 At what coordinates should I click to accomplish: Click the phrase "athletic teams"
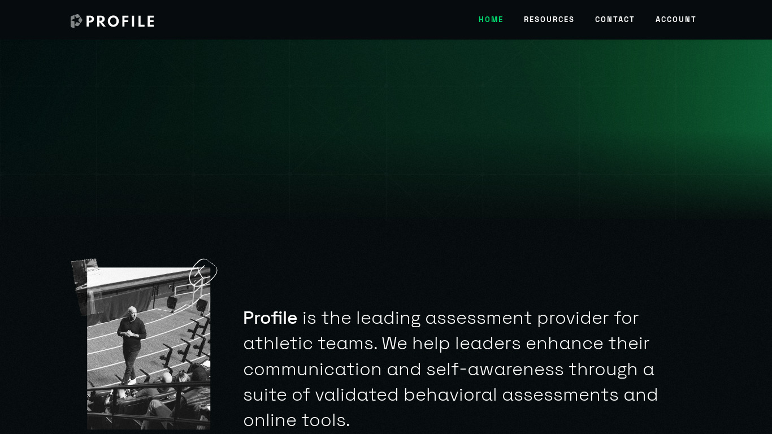310,343
